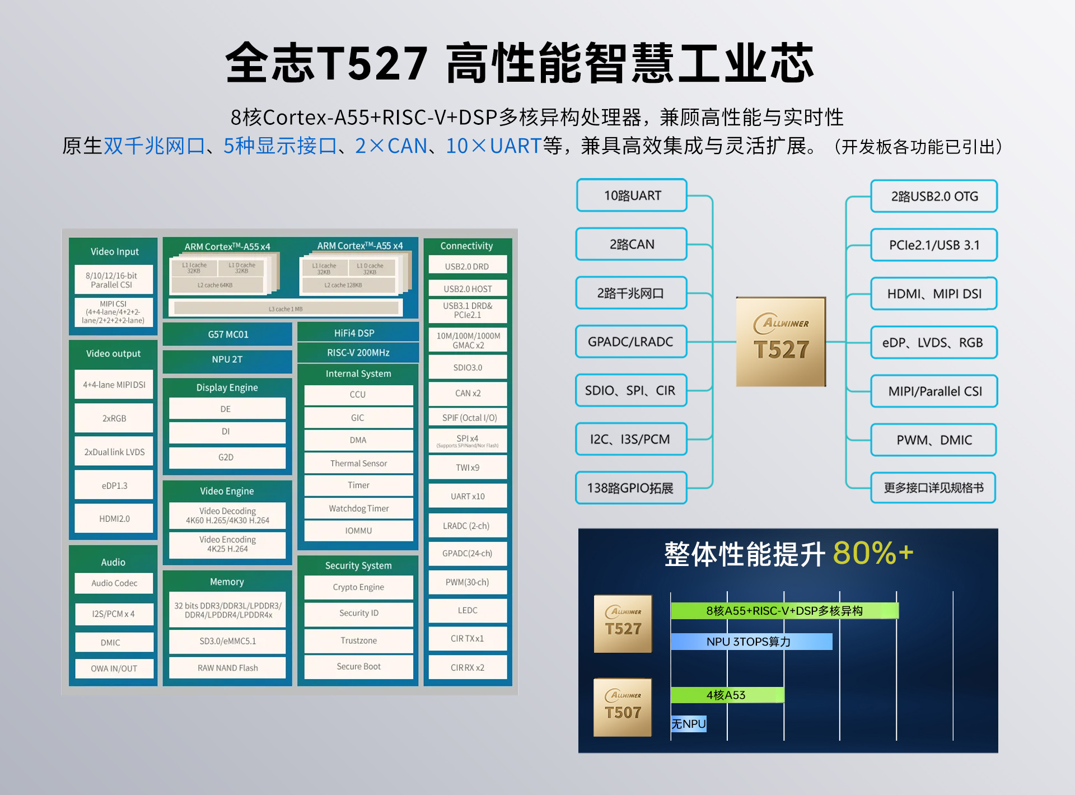
Task: Click the eDP1.3 block
Action: pyautogui.click(x=114, y=485)
